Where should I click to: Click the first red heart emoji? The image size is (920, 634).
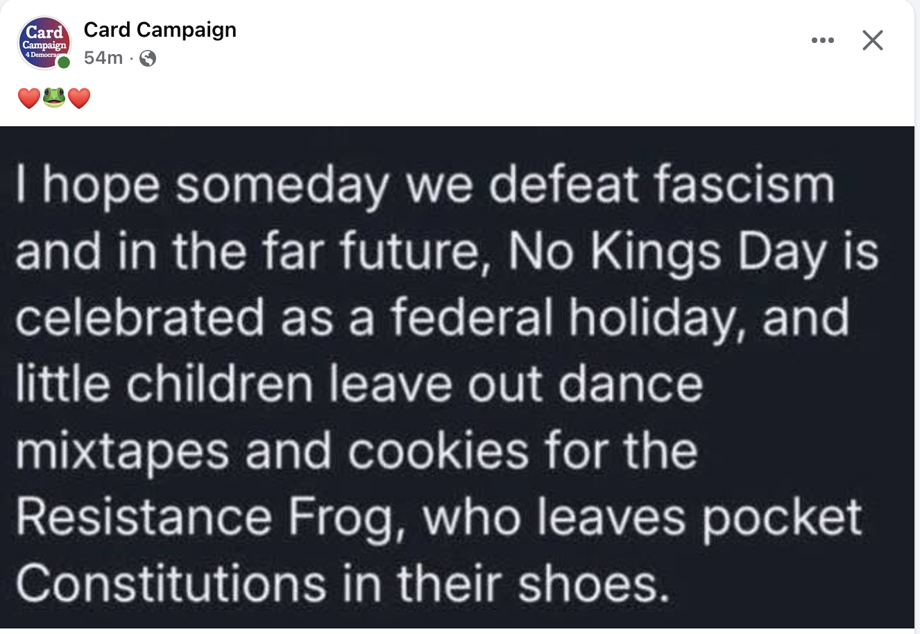coord(28,98)
